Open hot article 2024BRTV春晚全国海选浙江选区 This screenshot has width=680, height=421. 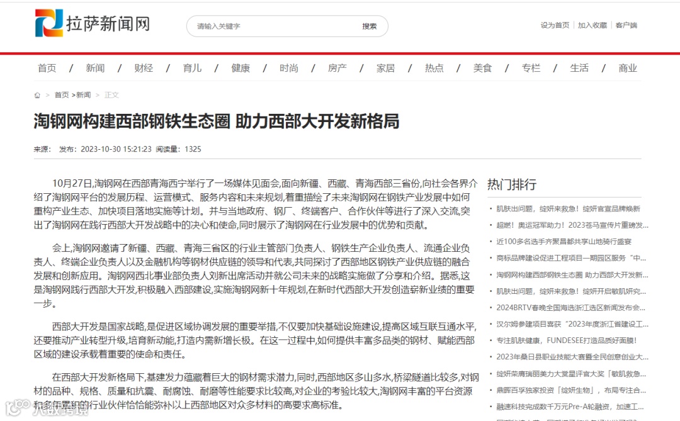coord(570,307)
